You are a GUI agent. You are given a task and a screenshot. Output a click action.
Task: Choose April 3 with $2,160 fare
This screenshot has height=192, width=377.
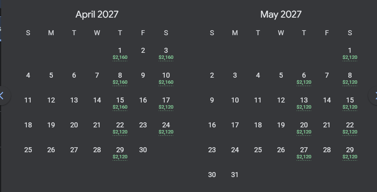click(166, 54)
